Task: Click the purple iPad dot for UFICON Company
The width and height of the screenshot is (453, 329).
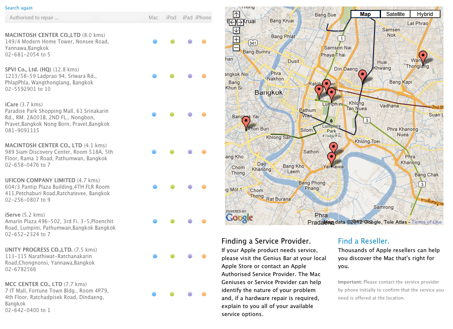Action: coord(190,187)
